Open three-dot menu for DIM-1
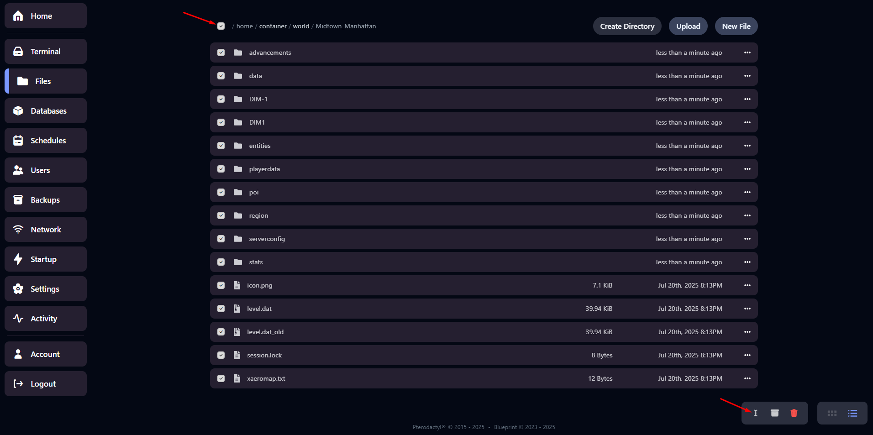 [x=747, y=99]
